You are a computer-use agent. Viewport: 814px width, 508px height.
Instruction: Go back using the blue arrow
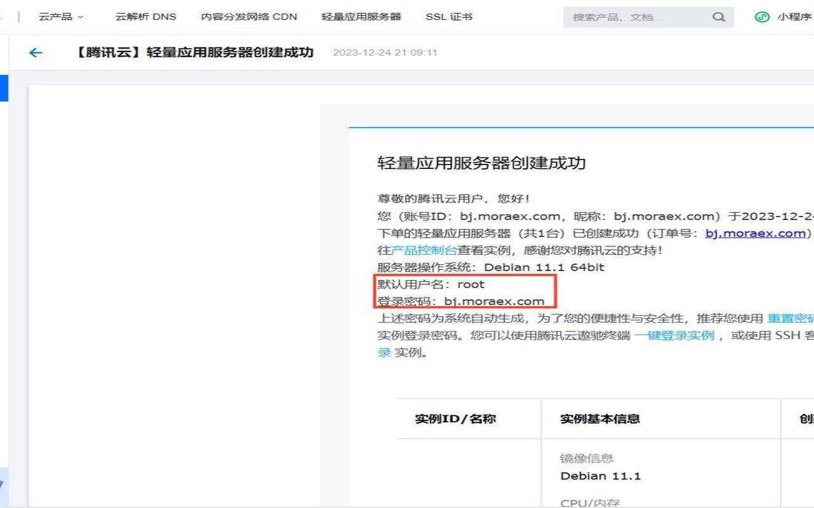tap(36, 53)
